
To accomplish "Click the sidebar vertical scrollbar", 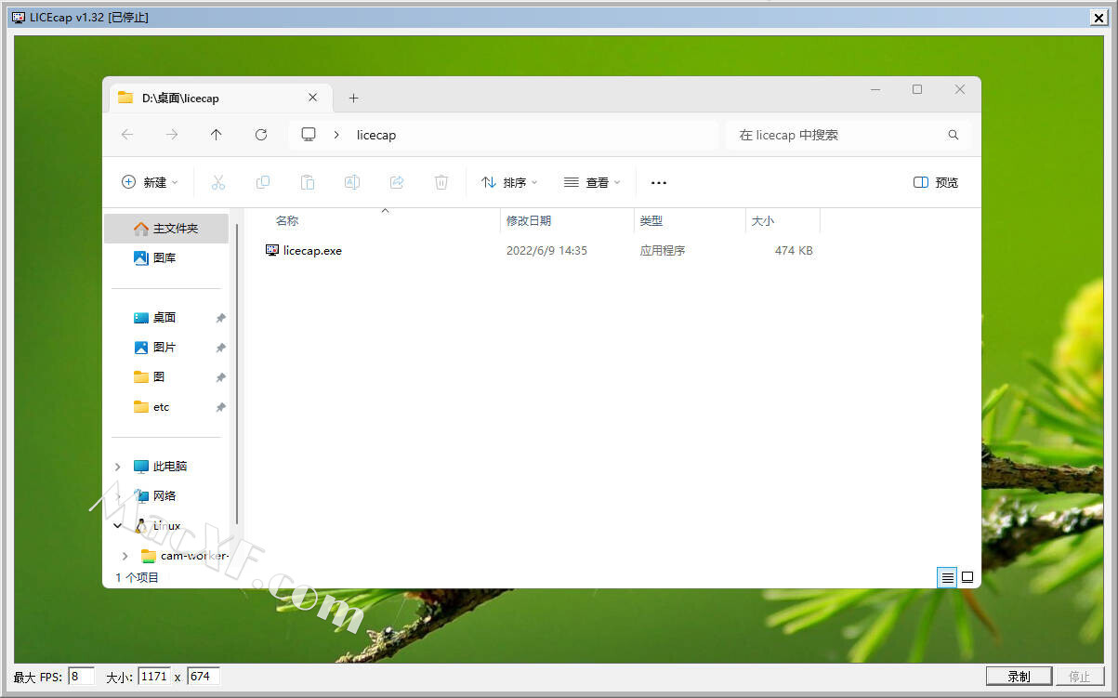I will [238, 372].
